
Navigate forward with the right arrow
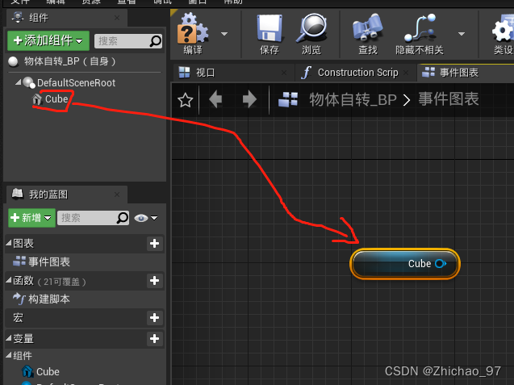tap(249, 99)
